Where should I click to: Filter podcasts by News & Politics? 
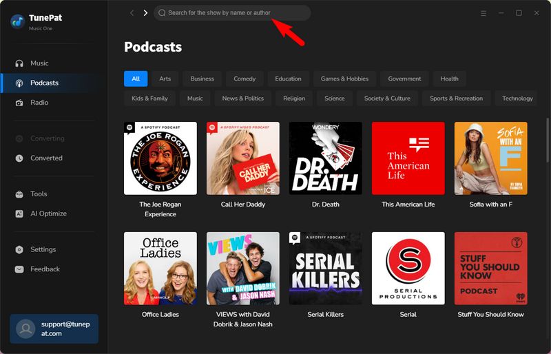pos(242,98)
